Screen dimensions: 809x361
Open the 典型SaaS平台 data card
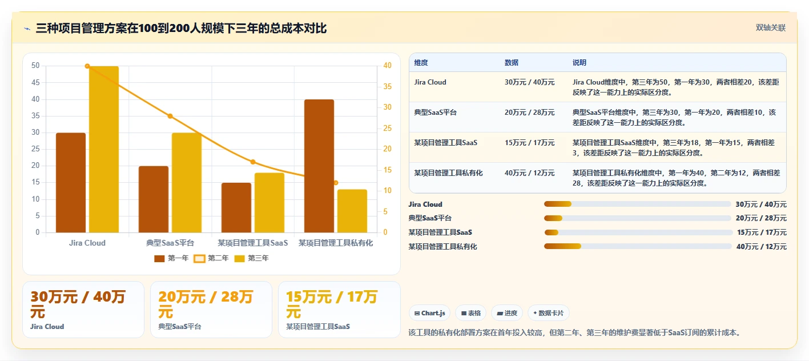pos(211,310)
